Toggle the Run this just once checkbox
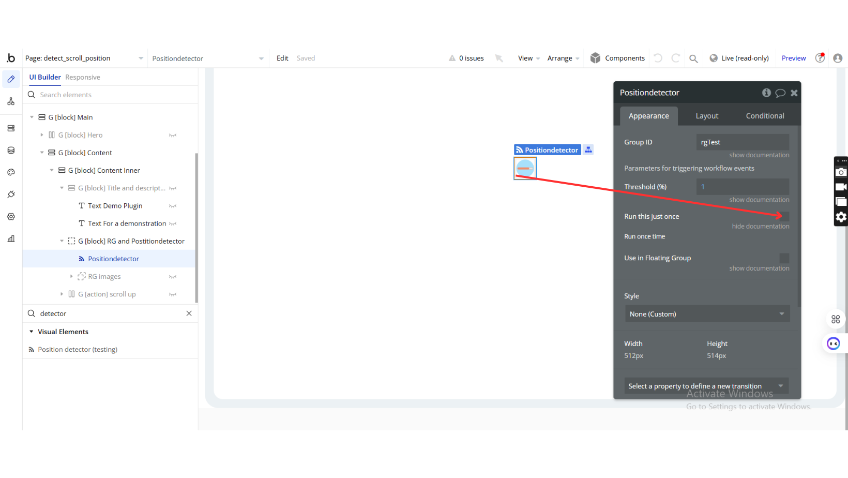Viewport: 848px width, 478px height. click(x=784, y=216)
